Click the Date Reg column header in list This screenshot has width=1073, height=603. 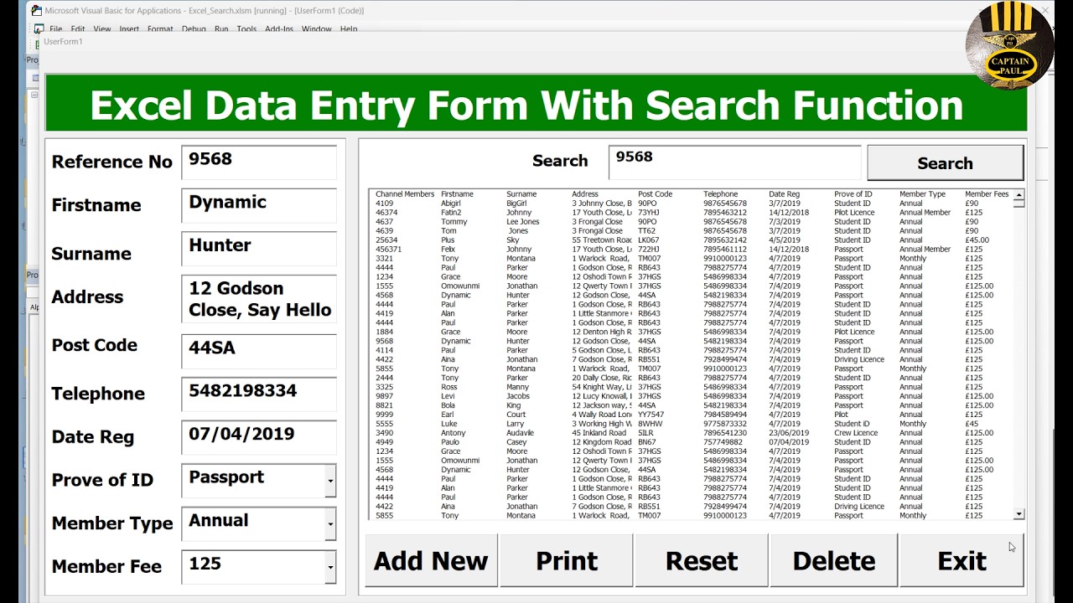coord(785,194)
